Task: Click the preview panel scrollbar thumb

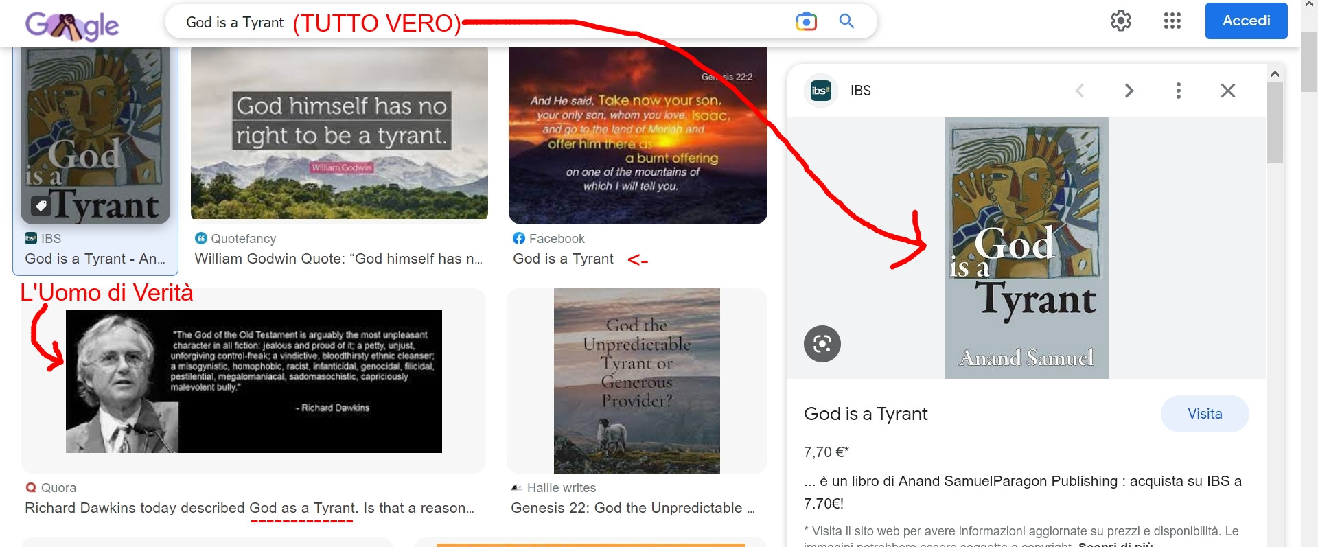Action: click(1275, 122)
